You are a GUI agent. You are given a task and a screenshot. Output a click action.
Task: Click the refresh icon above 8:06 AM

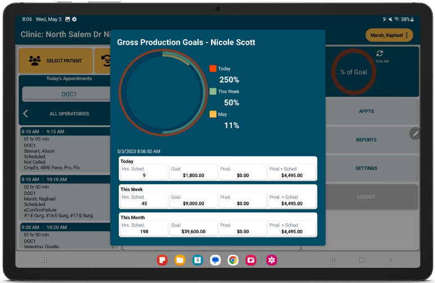pyautogui.click(x=380, y=53)
